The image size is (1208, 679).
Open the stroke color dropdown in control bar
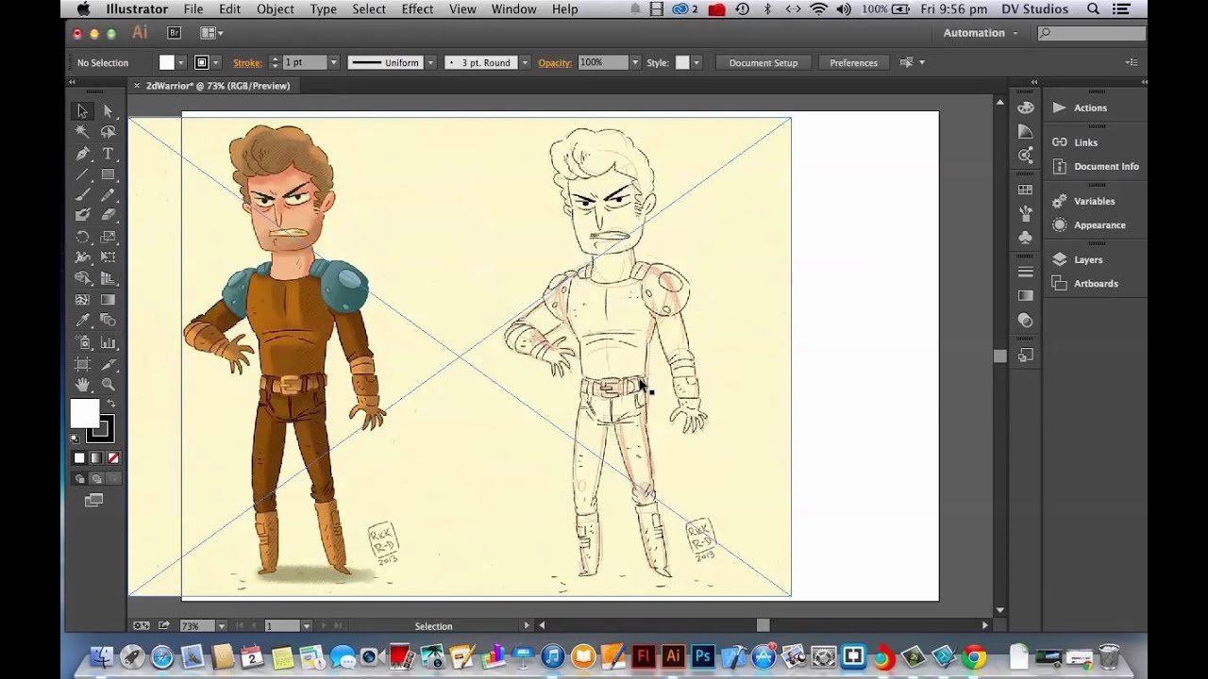pyautogui.click(x=216, y=63)
